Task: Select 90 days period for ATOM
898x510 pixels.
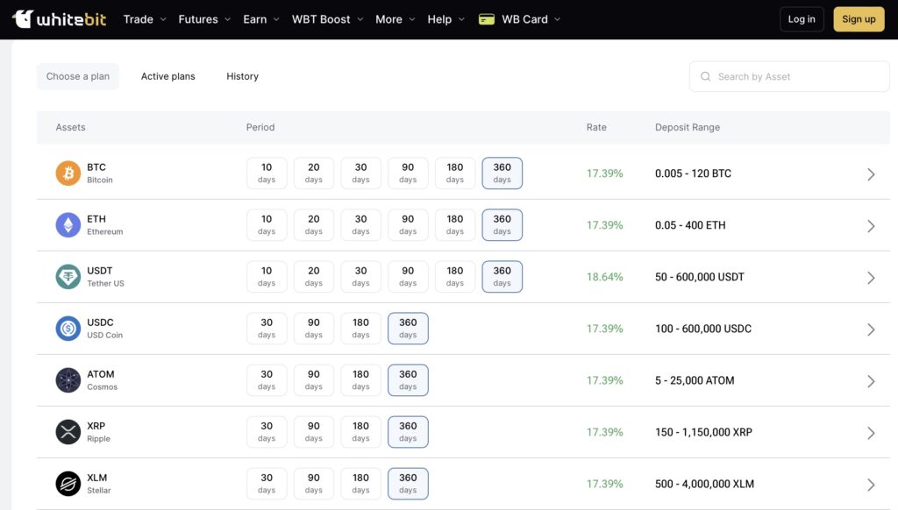Action: [x=314, y=380]
